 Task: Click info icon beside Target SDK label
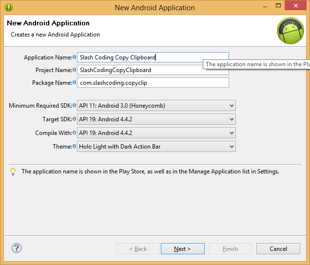[x=74, y=119]
